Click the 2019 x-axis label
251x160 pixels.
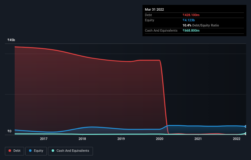tap(121, 139)
